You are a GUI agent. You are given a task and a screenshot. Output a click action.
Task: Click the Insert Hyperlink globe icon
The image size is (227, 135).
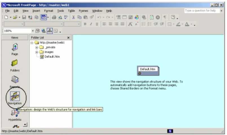pyautogui.click(x=144, y=17)
